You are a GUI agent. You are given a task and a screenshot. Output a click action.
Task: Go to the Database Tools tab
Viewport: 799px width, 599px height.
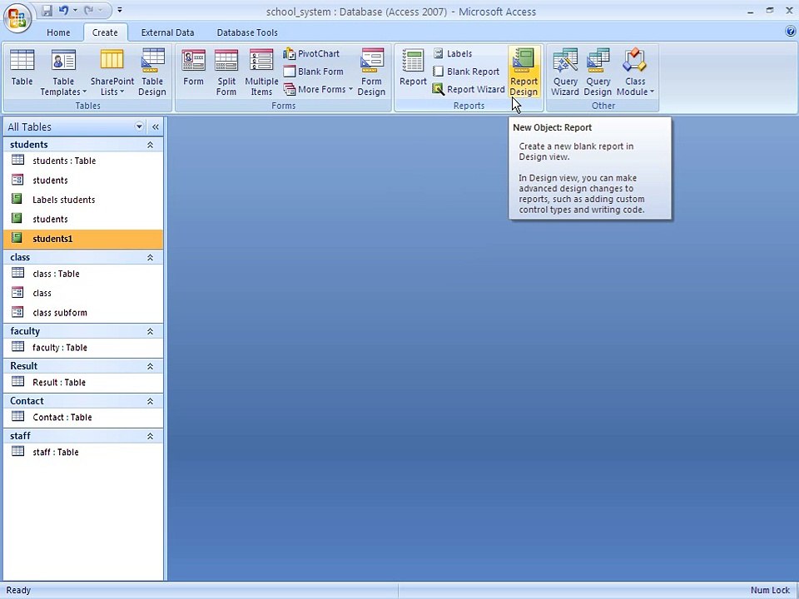[247, 32]
